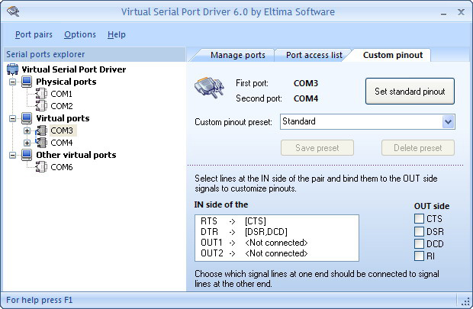Screen dimensions: 473x309
Task: Click the Standard preset text field
Action: tap(361, 121)
